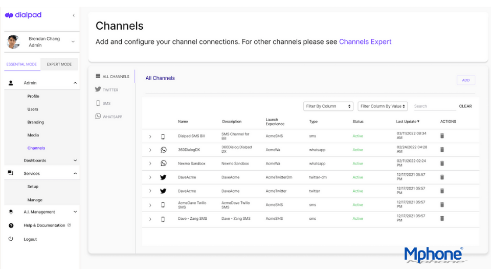
Task: Click the Help question mark icon
Action: 11,225
